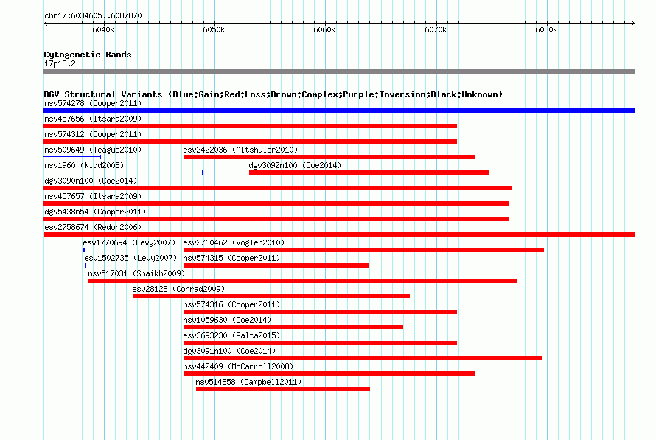Click the 6050k ruler position

214,29
